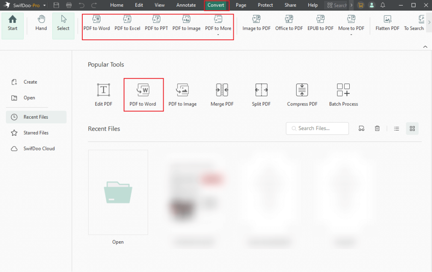432x272 pixels.
Task: Launch the Split PDF tool
Action: click(x=261, y=94)
